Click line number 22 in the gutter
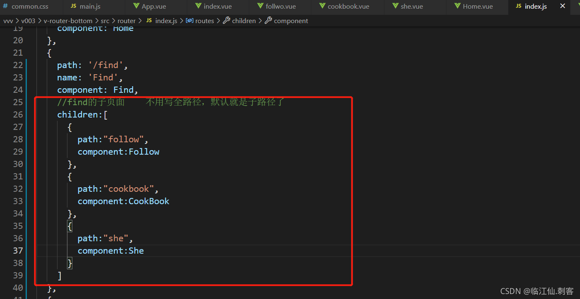This screenshot has width=580, height=299. click(x=18, y=65)
